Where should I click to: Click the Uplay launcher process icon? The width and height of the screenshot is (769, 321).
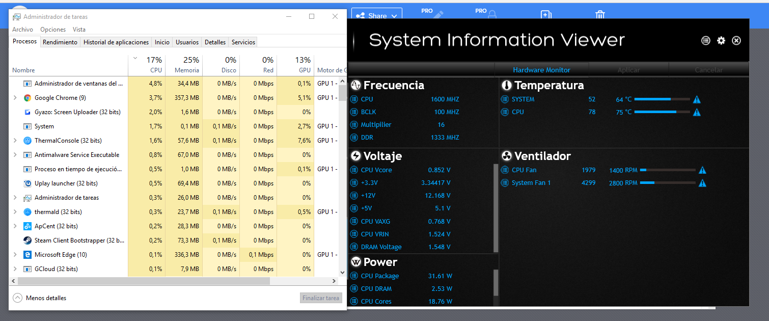pos(28,183)
